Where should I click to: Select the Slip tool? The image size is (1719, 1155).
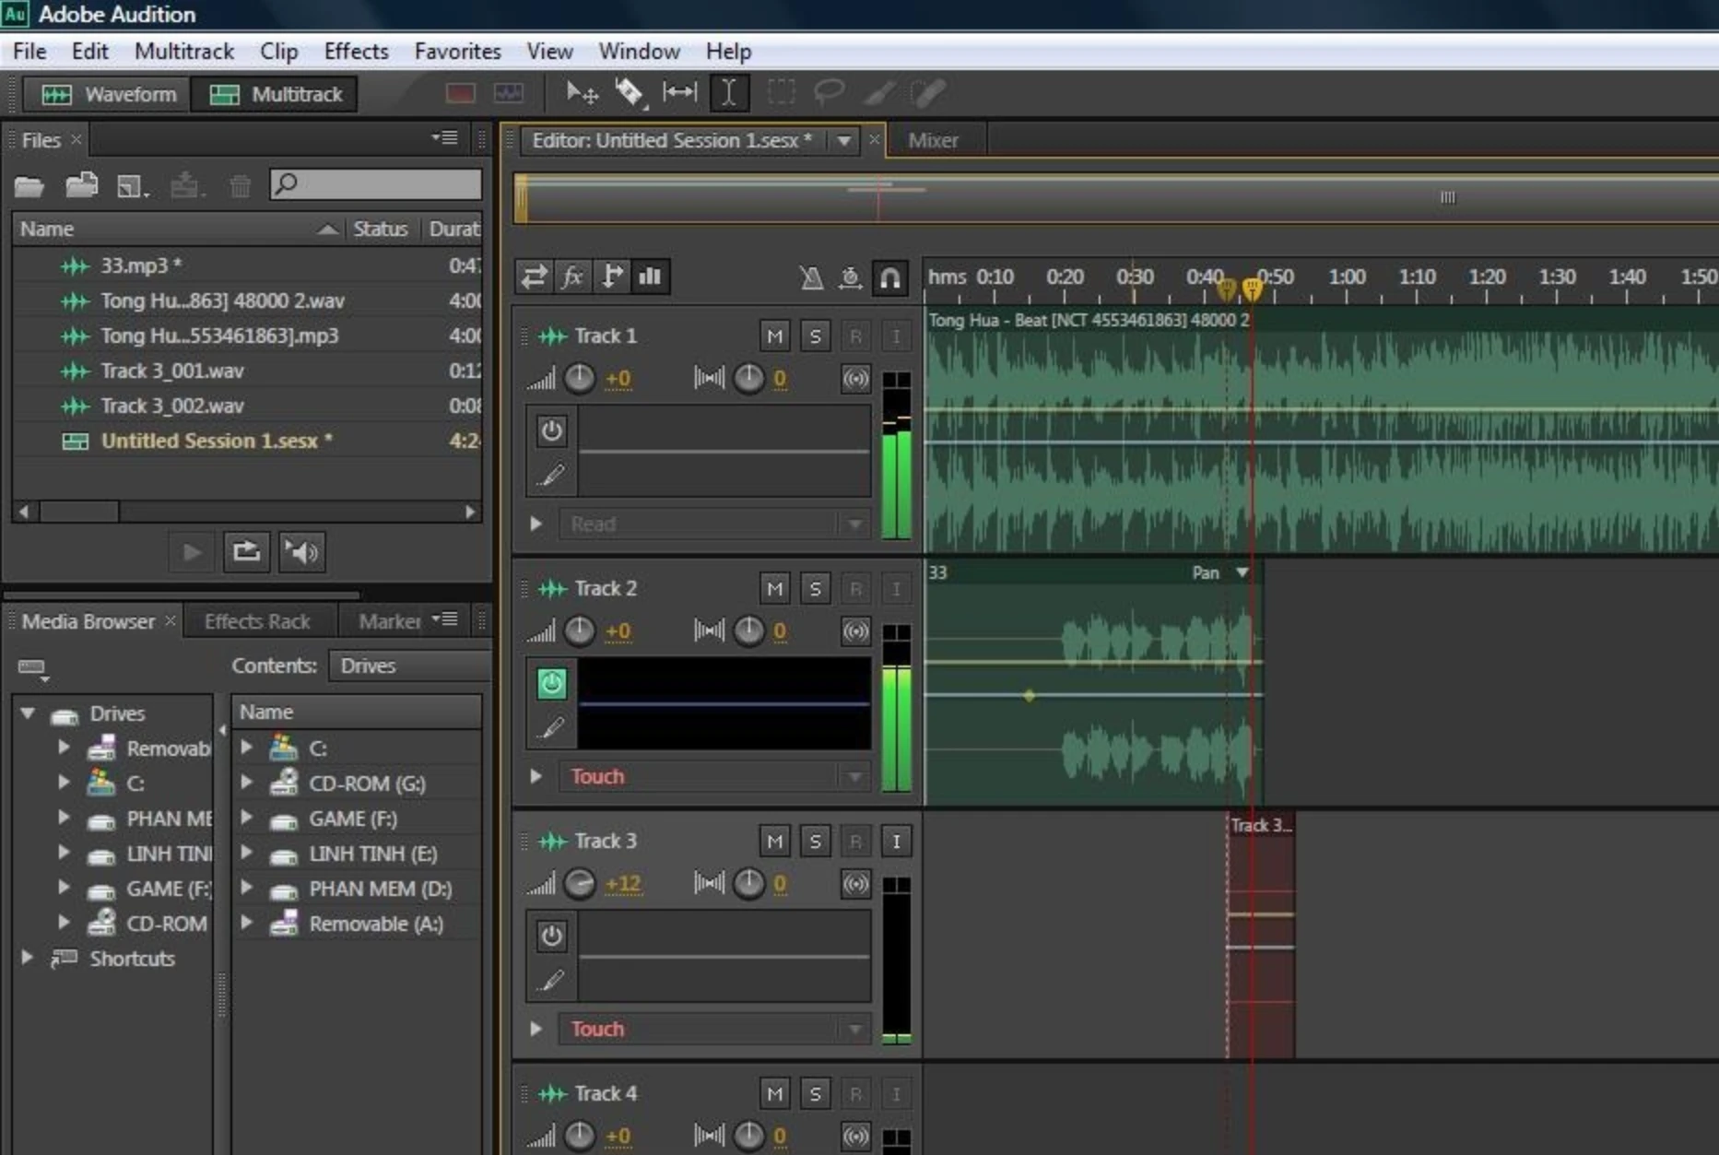pyautogui.click(x=679, y=93)
